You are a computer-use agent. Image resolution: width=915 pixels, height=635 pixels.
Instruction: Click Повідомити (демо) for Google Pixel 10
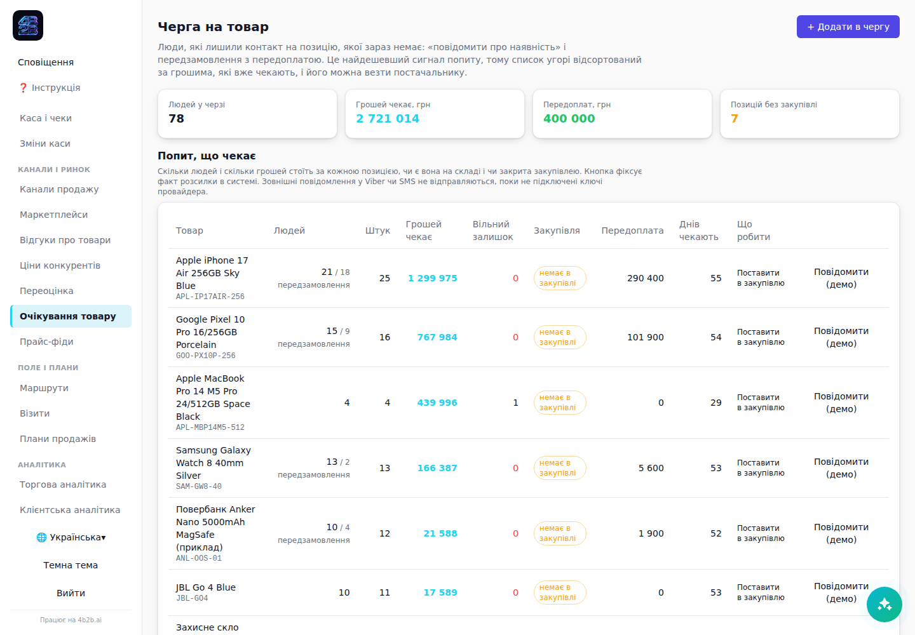pos(841,337)
